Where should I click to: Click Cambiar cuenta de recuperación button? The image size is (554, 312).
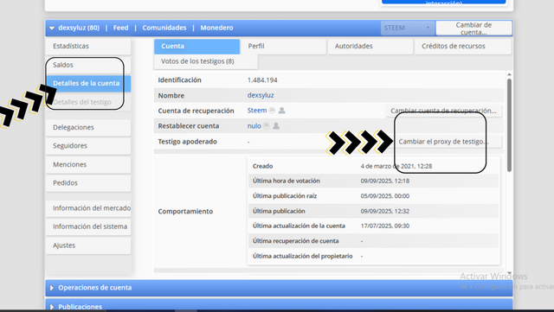[x=443, y=111]
